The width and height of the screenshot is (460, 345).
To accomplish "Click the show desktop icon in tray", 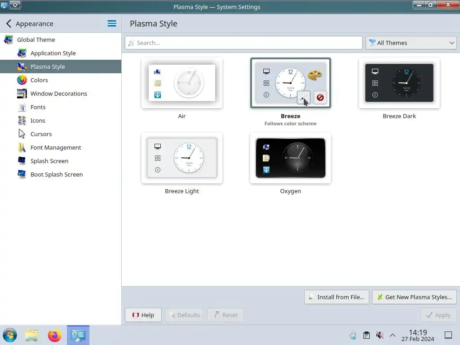I will point(448,335).
